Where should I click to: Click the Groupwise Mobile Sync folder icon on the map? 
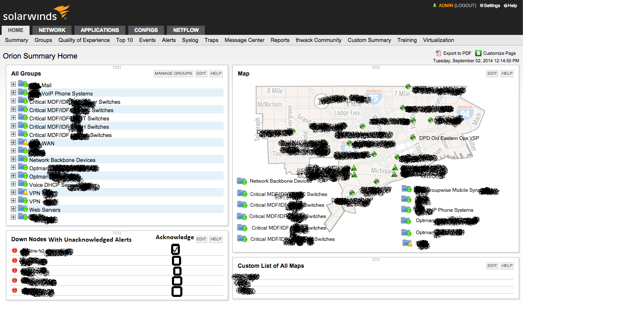coord(407,189)
